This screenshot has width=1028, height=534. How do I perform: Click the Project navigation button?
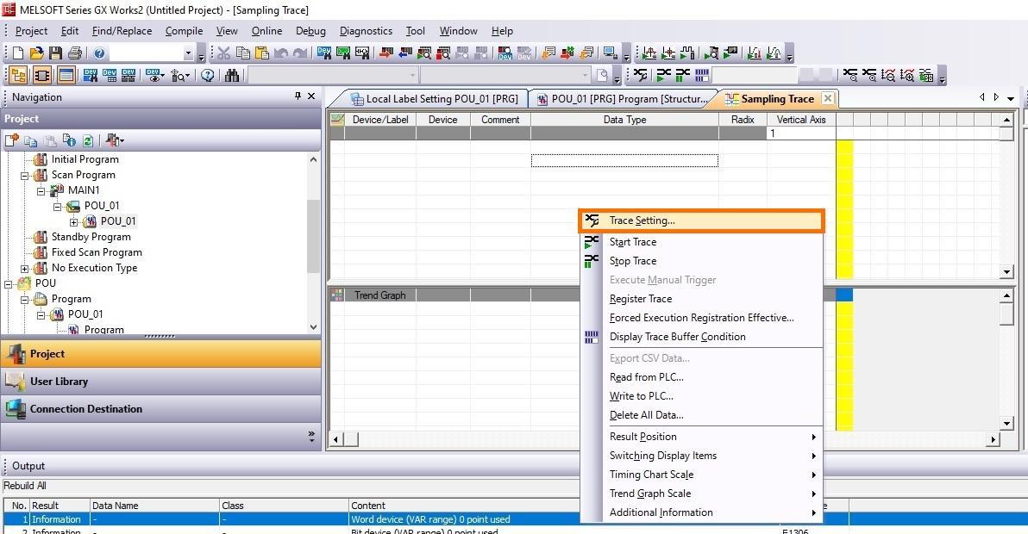[160, 353]
